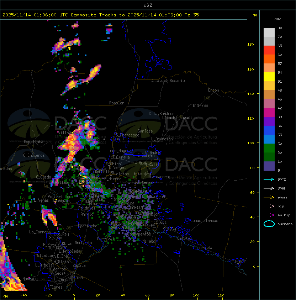Click the Clla.SanJose place label
The image size is (296, 300).
[x=162, y=114]
